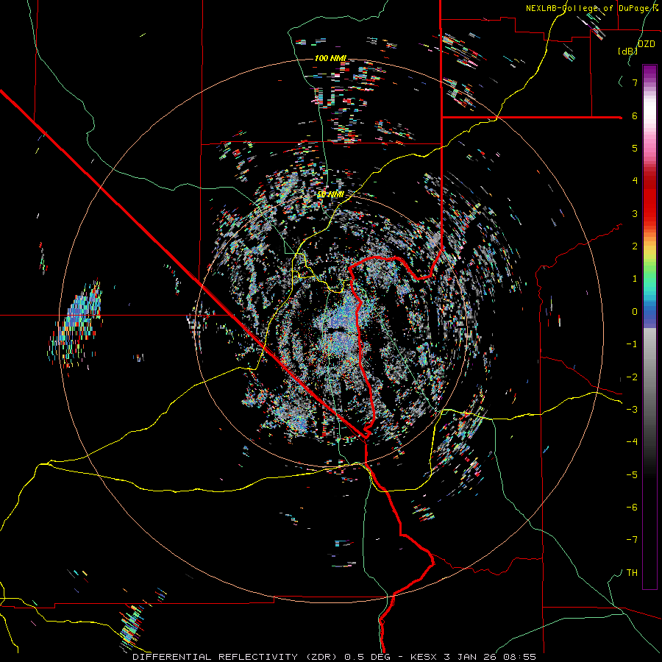The height and width of the screenshot is (662, 662).
Task: Click the 'KESX' radar site identifier
Action: click(x=424, y=657)
